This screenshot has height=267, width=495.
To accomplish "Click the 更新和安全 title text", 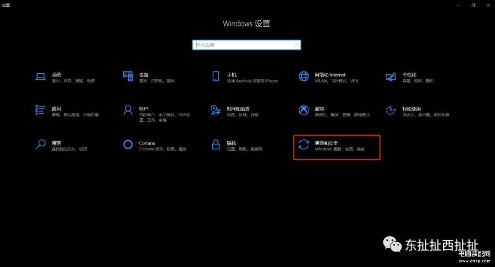I will point(326,143).
